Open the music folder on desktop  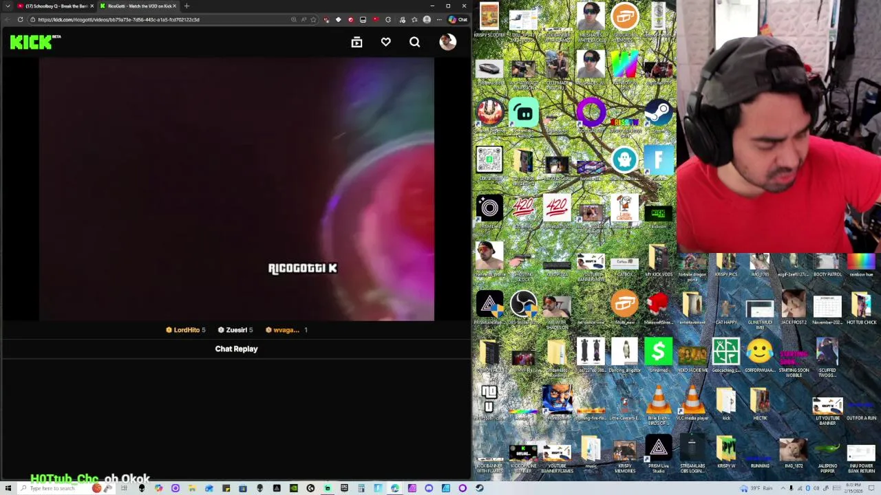591,452
